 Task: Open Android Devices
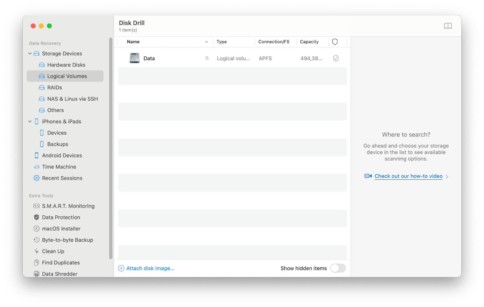pos(65,155)
